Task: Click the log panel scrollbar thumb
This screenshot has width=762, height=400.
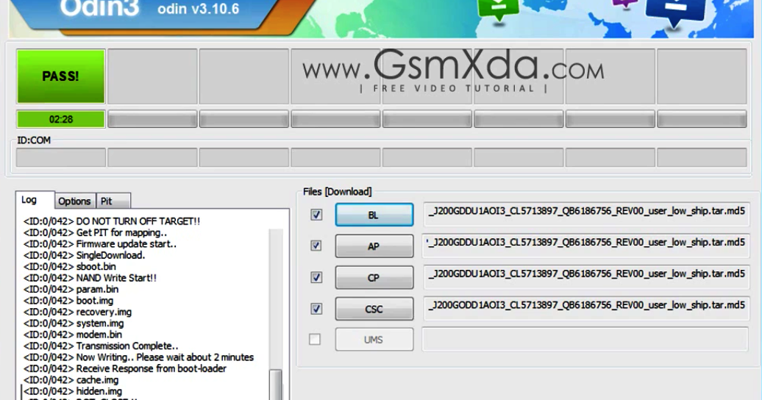Action: pyautogui.click(x=276, y=385)
